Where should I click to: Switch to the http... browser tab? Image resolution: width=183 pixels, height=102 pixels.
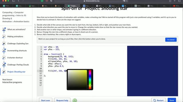click(x=151, y=6)
